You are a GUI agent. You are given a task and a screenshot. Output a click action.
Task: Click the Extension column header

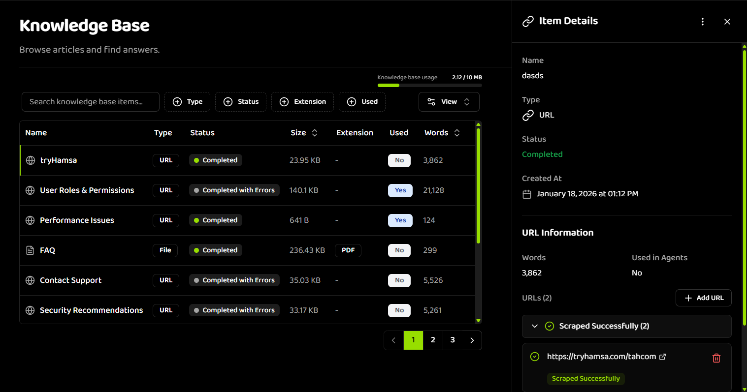[355, 133]
